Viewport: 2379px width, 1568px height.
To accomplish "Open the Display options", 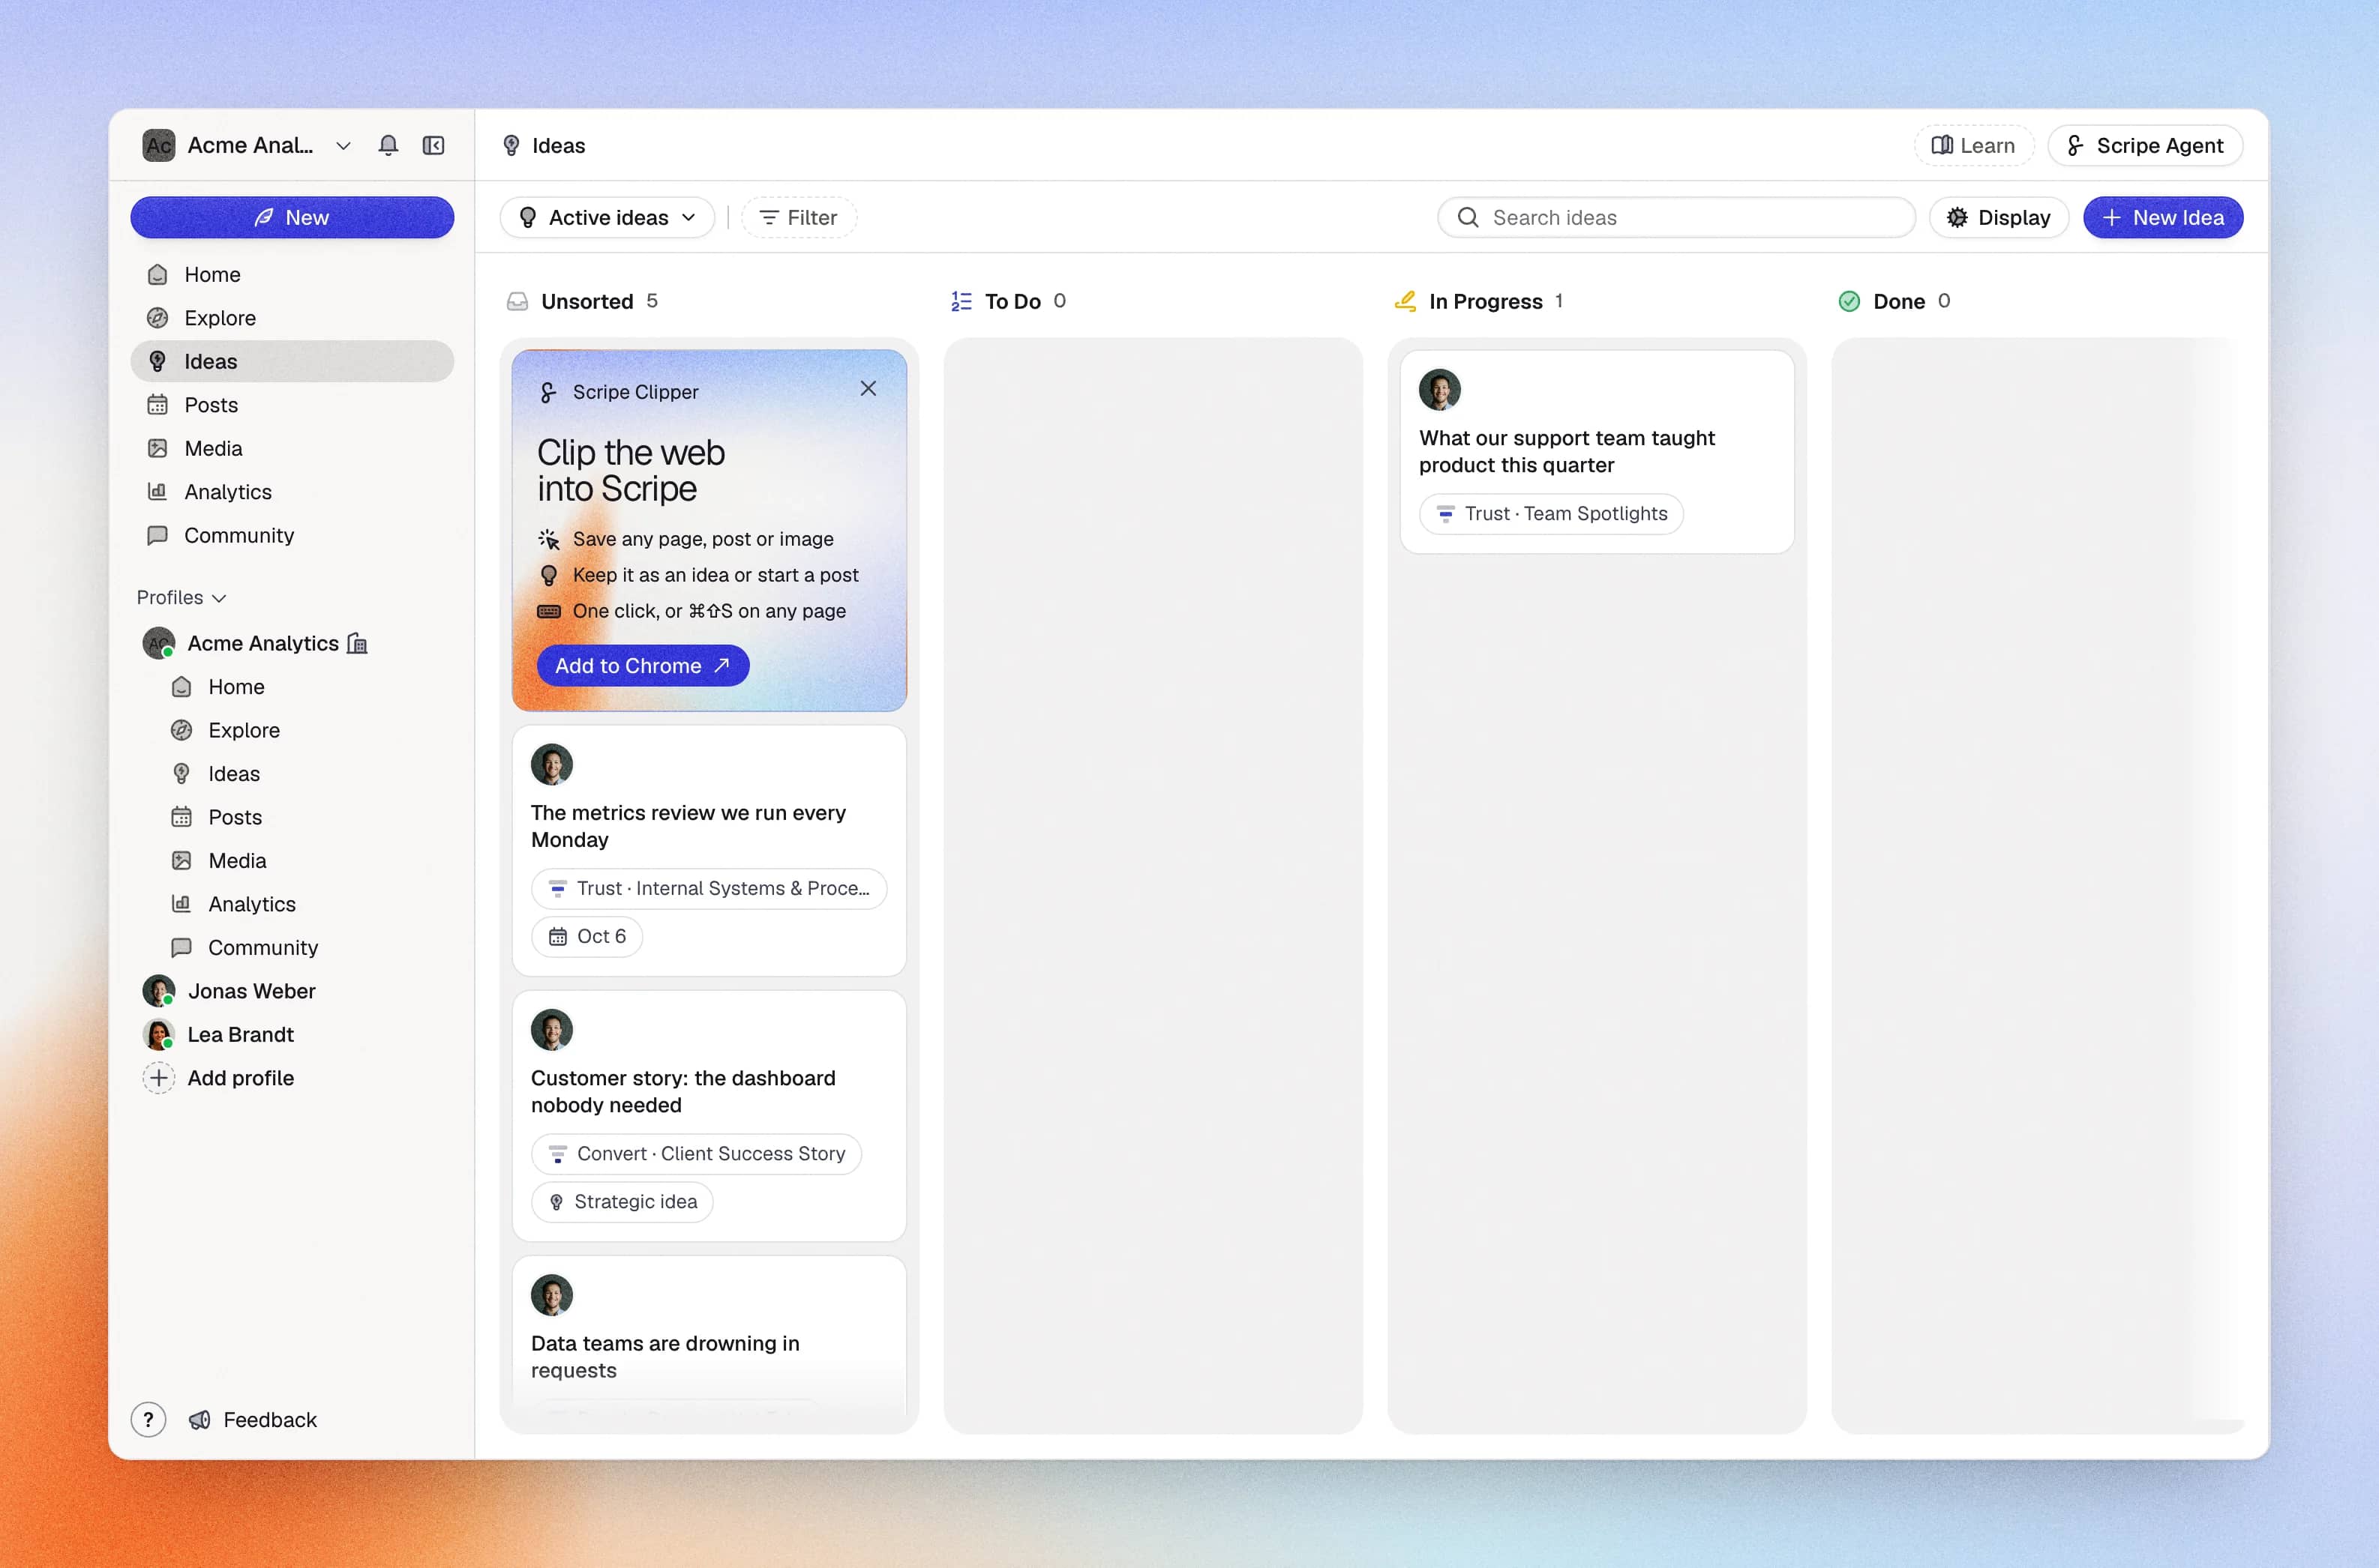I will (1998, 217).
